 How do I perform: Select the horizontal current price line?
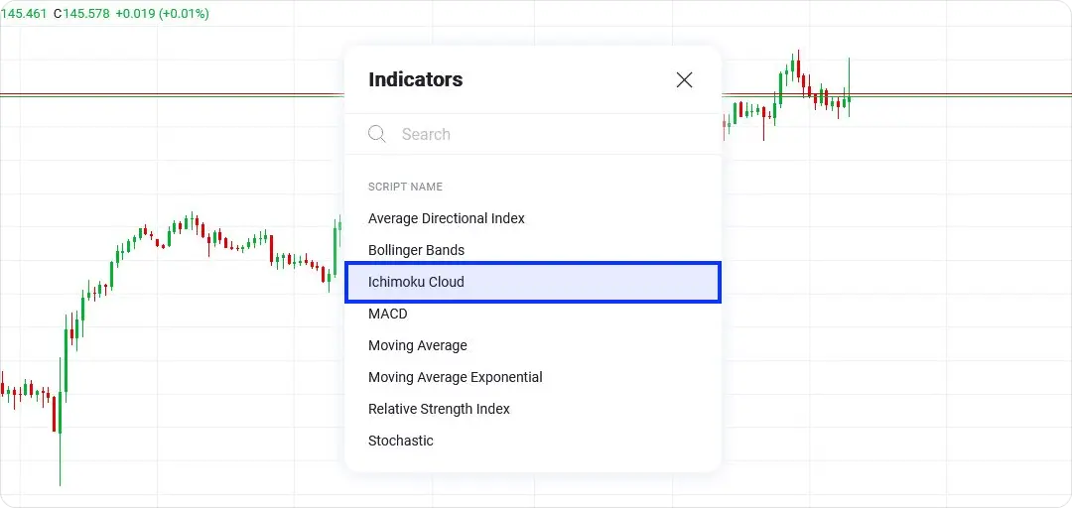[953, 95]
